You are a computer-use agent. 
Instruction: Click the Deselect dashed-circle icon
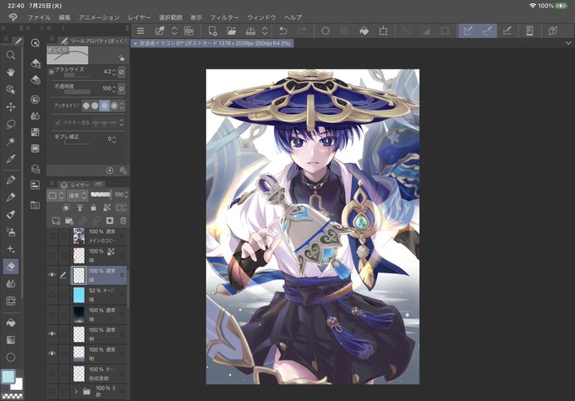pyautogui.click(x=326, y=30)
